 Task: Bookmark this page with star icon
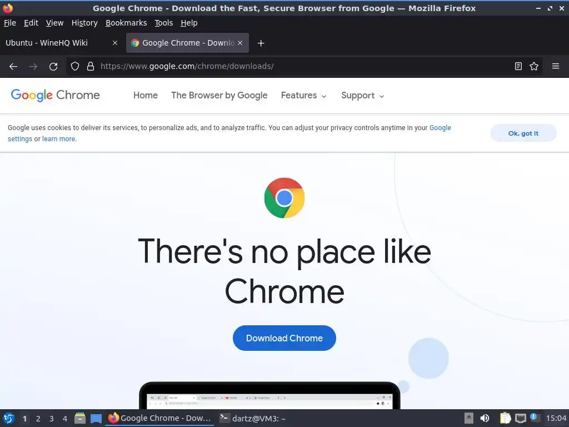[534, 67]
